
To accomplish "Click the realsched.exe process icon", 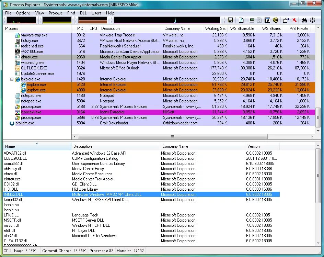I will (18, 46).
